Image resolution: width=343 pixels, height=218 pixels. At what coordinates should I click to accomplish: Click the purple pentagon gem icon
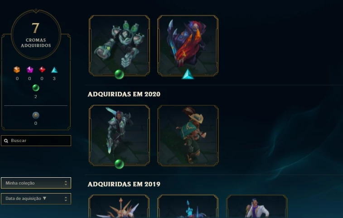click(30, 70)
